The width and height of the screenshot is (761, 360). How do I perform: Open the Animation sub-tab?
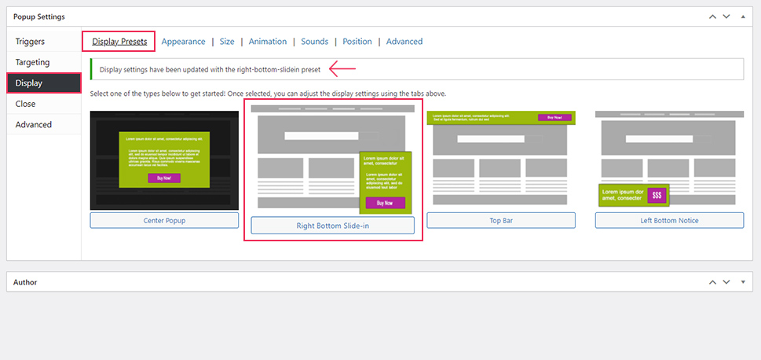click(x=269, y=42)
